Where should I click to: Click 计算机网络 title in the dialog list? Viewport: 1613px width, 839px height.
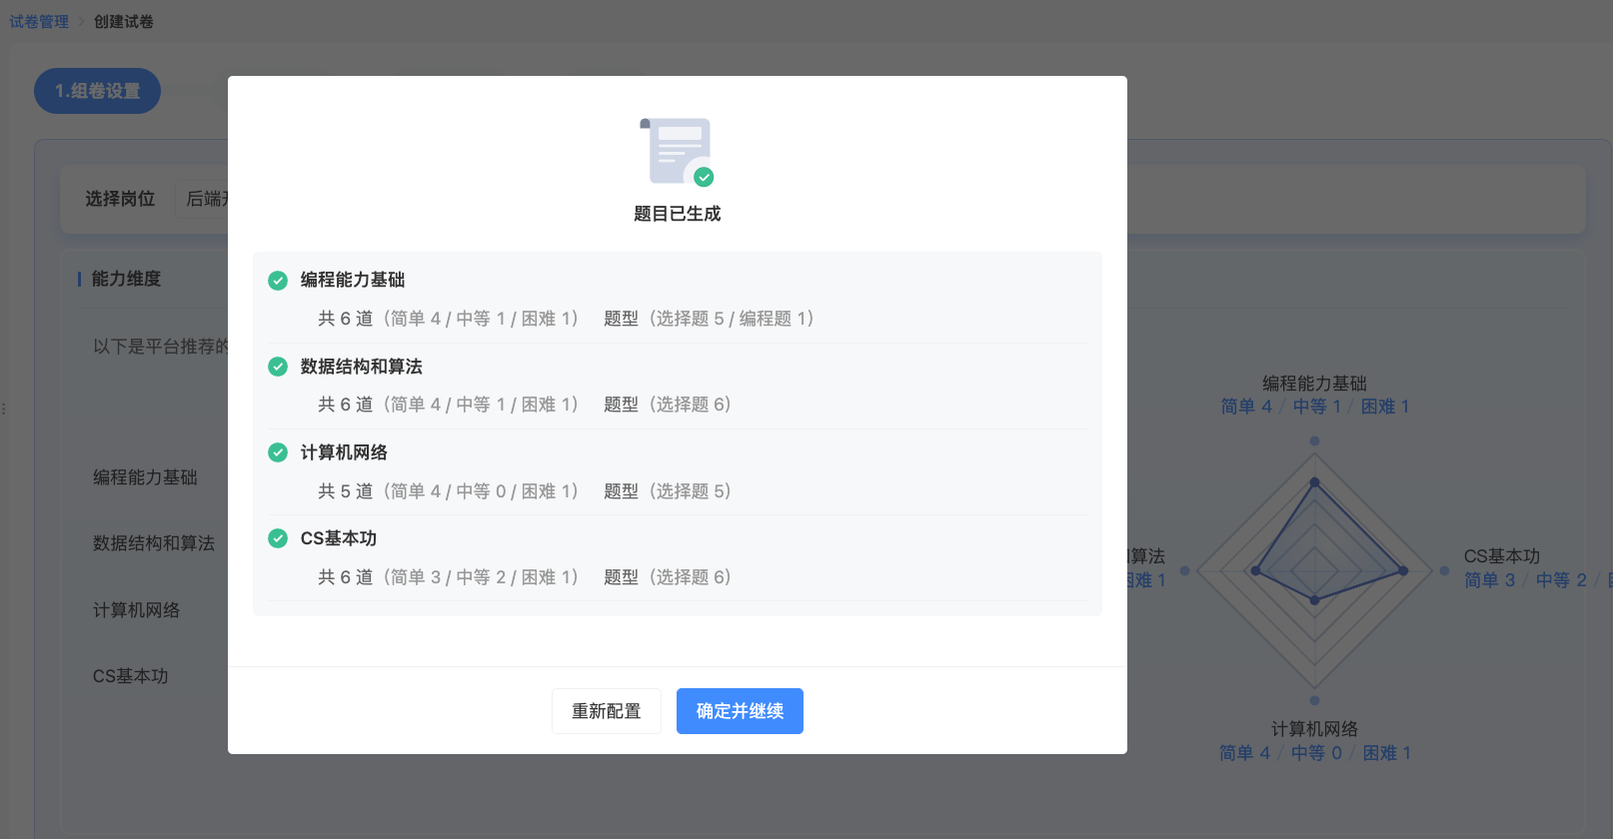click(344, 452)
